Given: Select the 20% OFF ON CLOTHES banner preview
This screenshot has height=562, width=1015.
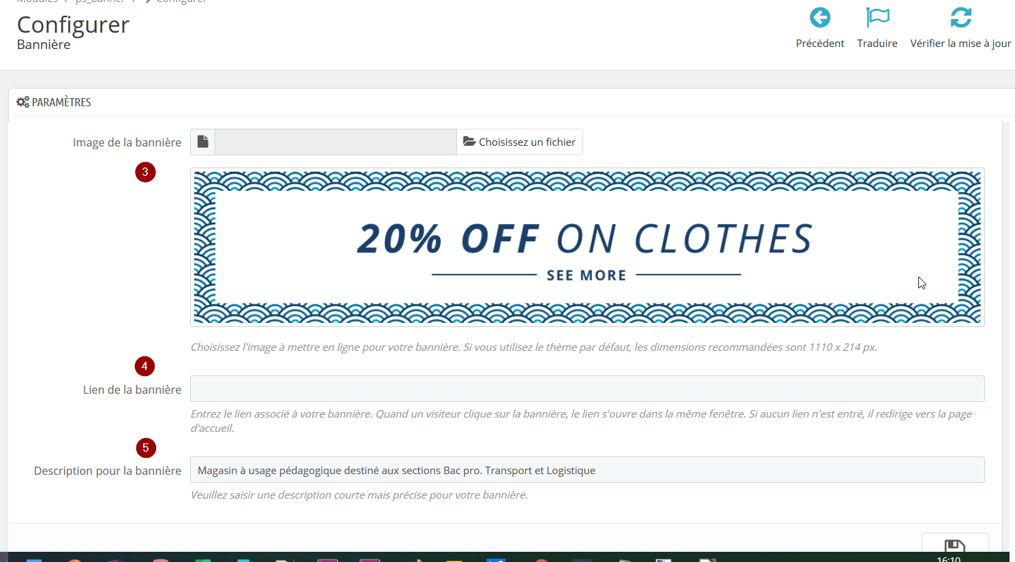Looking at the screenshot, I should click(x=587, y=247).
